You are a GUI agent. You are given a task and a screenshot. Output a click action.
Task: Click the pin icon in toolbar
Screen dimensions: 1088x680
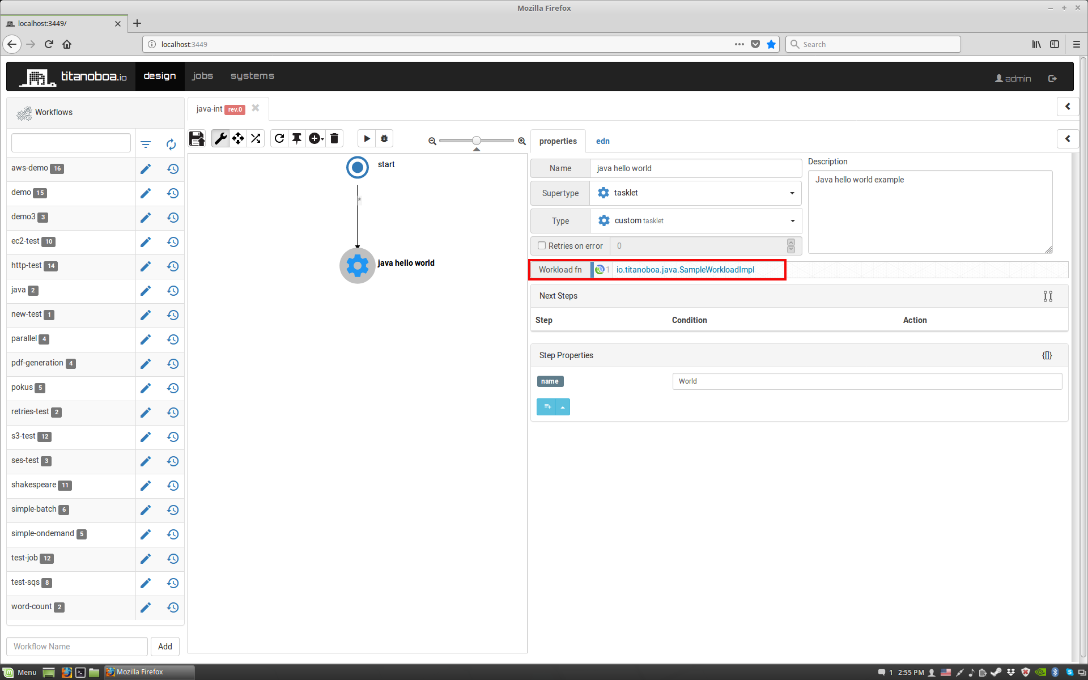297,139
